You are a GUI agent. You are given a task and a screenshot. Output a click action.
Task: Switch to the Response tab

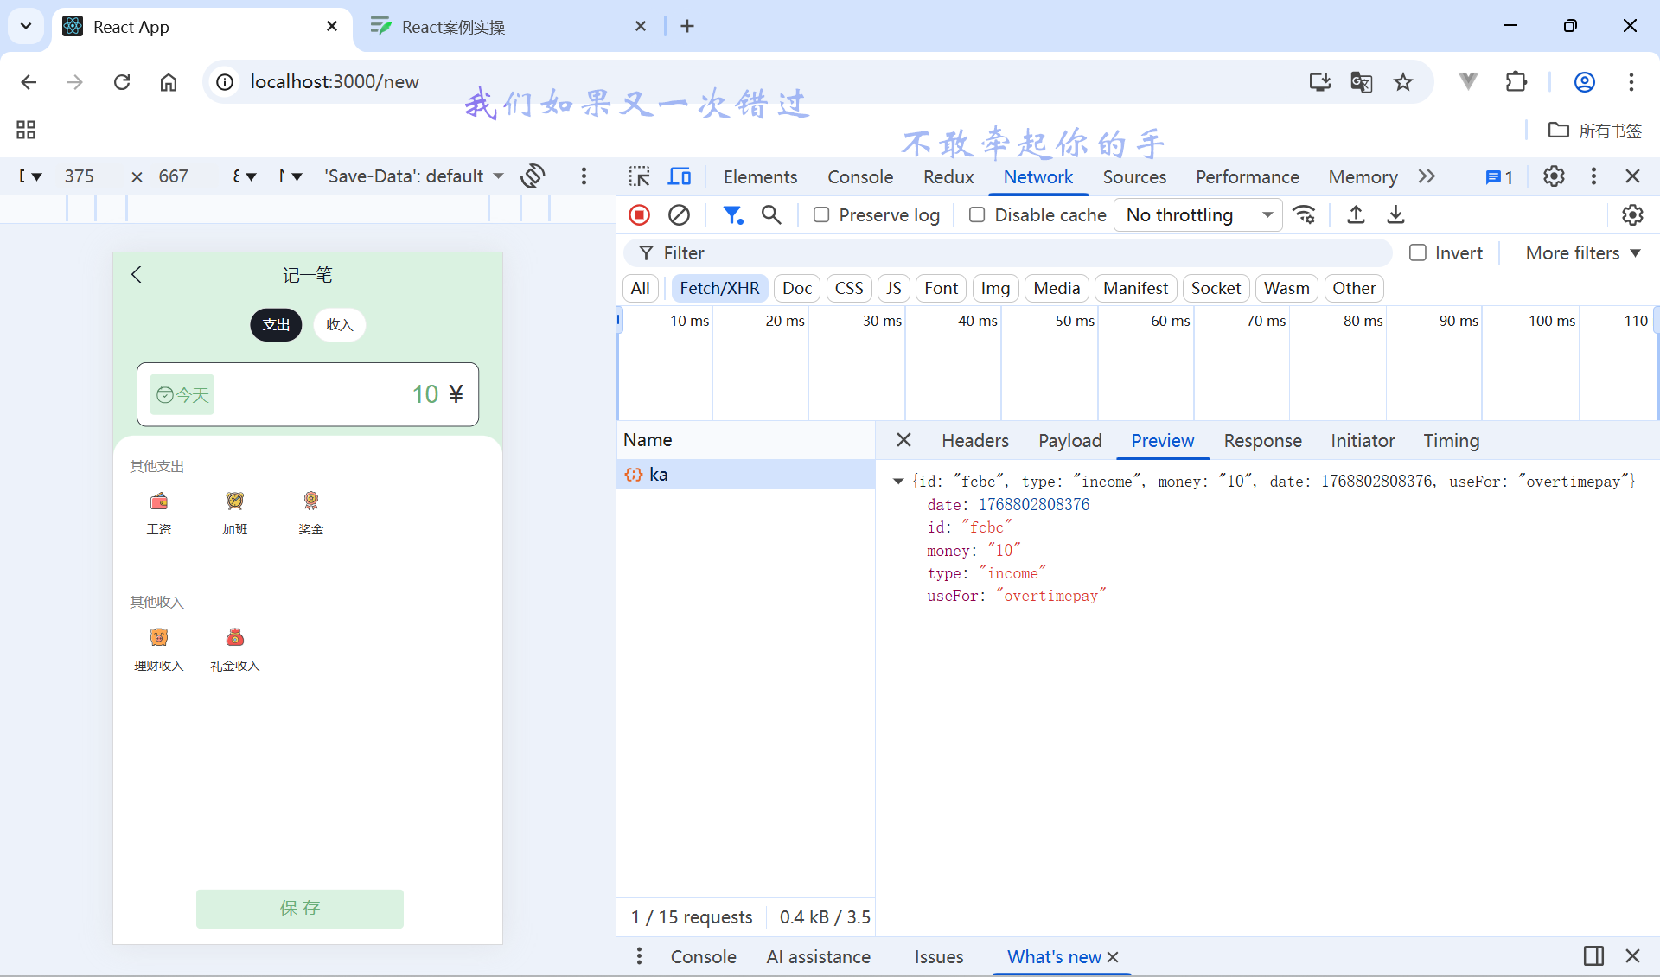(x=1262, y=440)
